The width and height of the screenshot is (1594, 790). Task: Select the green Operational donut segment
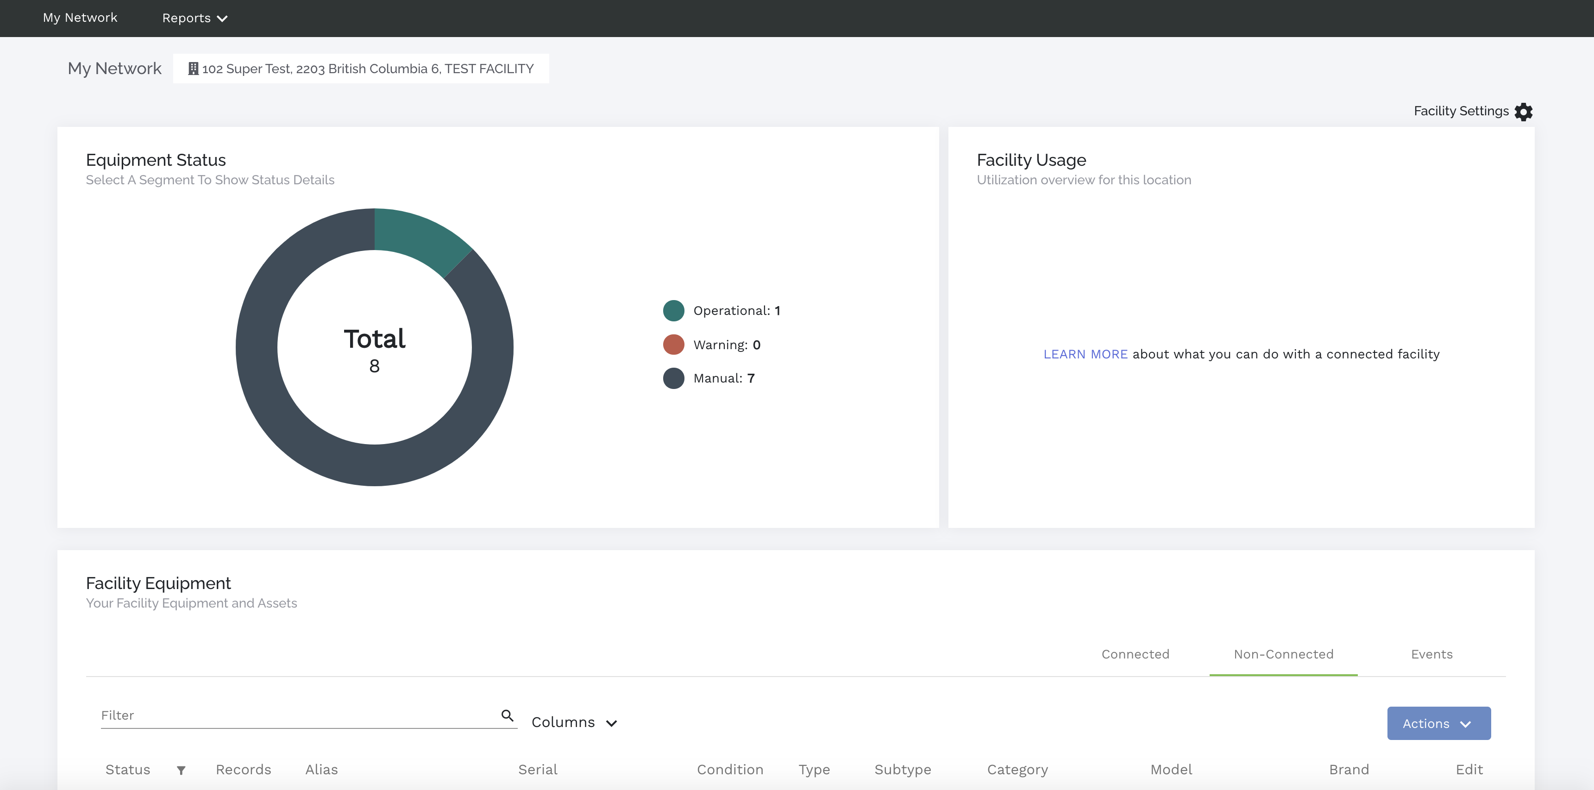point(420,237)
